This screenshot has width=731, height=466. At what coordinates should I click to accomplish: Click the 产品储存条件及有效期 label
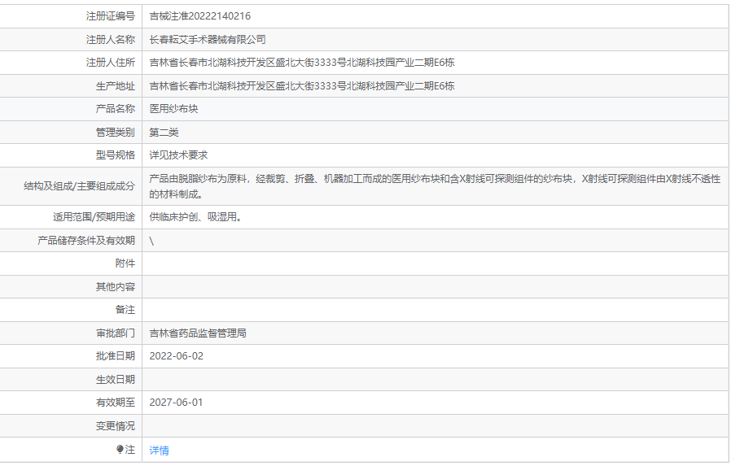pos(86,241)
